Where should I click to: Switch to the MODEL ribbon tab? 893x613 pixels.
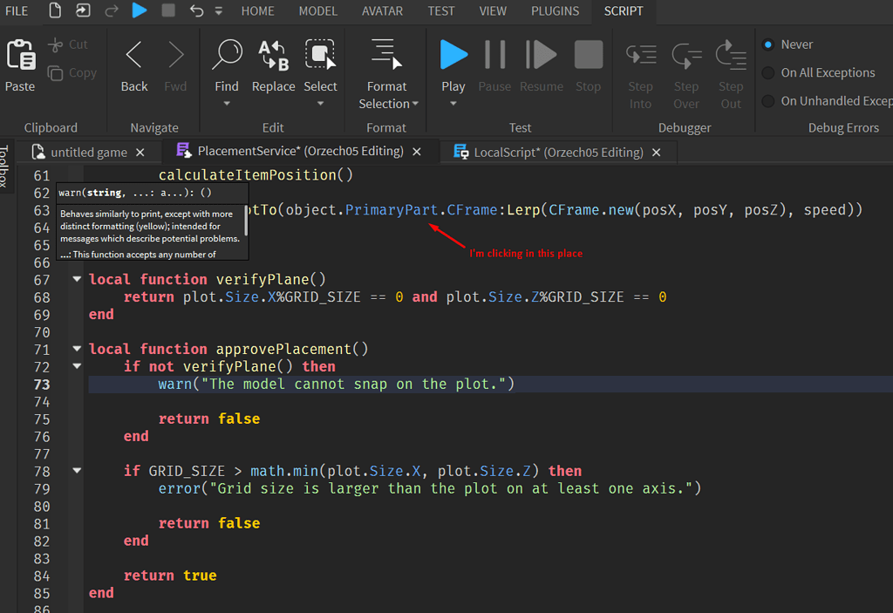(x=317, y=11)
